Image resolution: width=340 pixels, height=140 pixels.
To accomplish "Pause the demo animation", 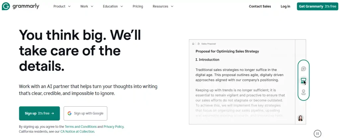I will pos(317,133).
